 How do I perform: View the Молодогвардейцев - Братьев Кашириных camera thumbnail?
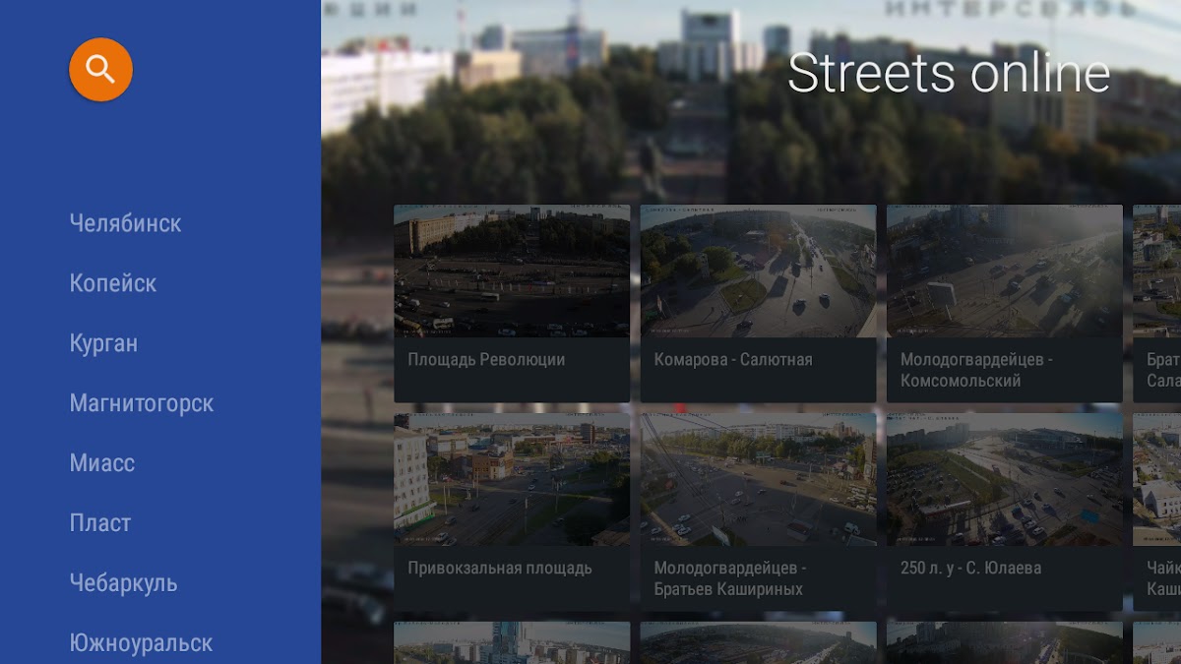coord(758,479)
